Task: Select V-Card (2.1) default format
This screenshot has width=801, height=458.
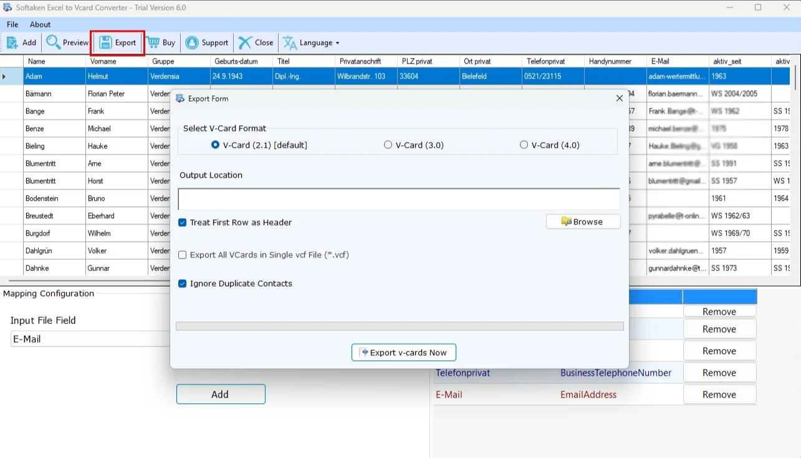Action: coord(259,145)
